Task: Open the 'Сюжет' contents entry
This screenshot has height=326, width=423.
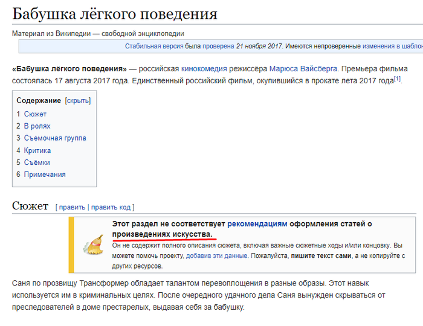Action: [35, 114]
